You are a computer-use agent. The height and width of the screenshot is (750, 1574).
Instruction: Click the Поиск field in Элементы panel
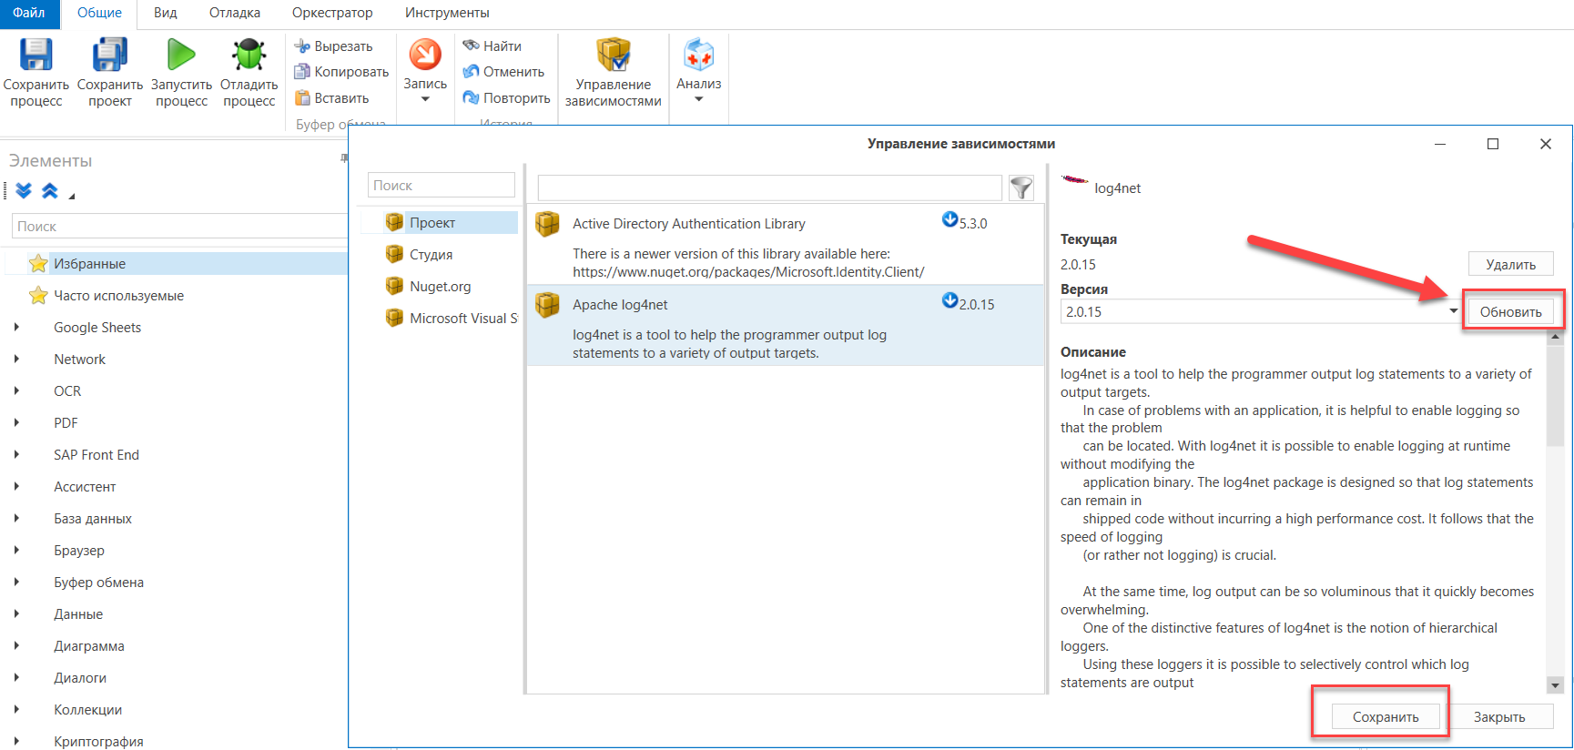point(178,226)
